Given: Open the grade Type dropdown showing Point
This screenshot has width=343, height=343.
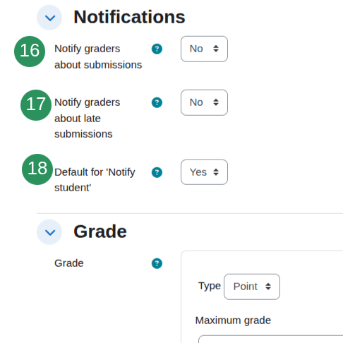Looking at the screenshot, I should click(252, 287).
